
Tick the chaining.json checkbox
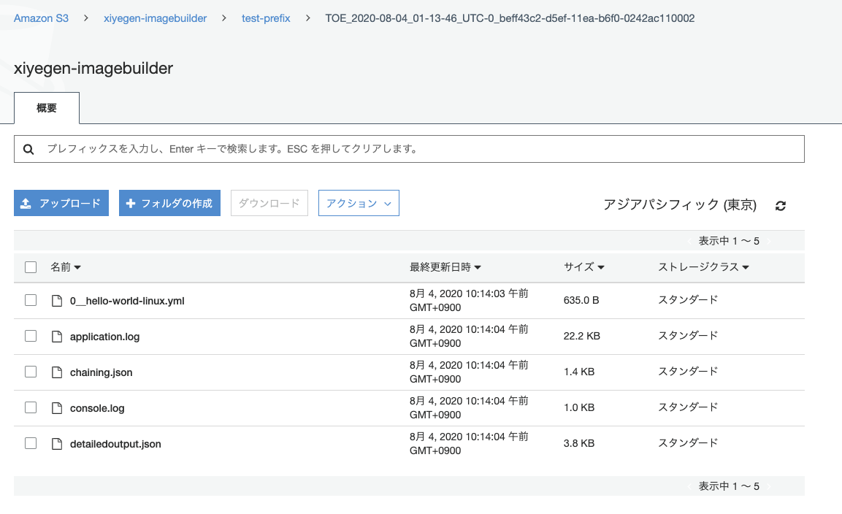[x=31, y=372]
